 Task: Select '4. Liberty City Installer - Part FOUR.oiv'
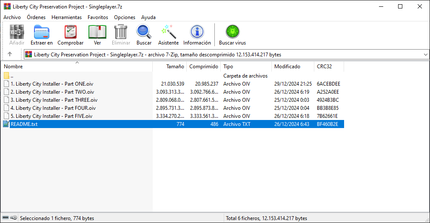click(53, 108)
